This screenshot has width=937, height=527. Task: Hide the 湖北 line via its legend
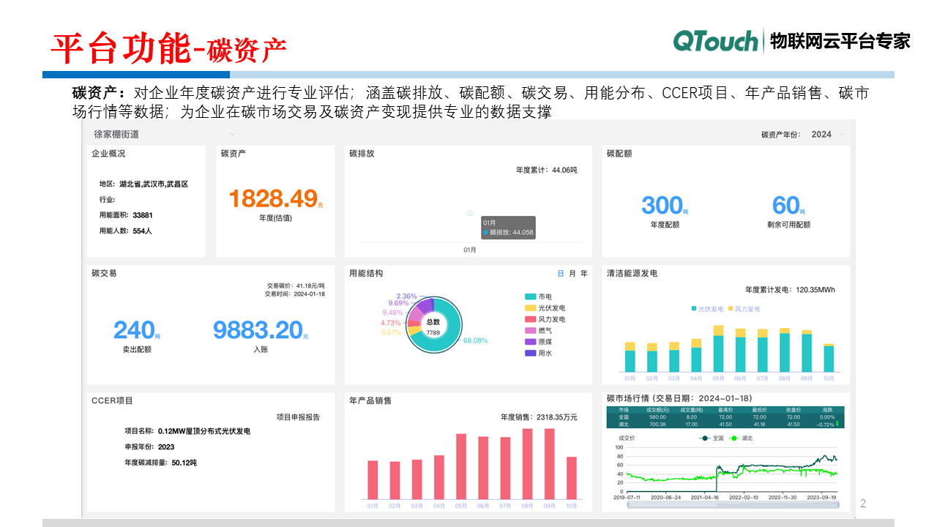click(733, 438)
